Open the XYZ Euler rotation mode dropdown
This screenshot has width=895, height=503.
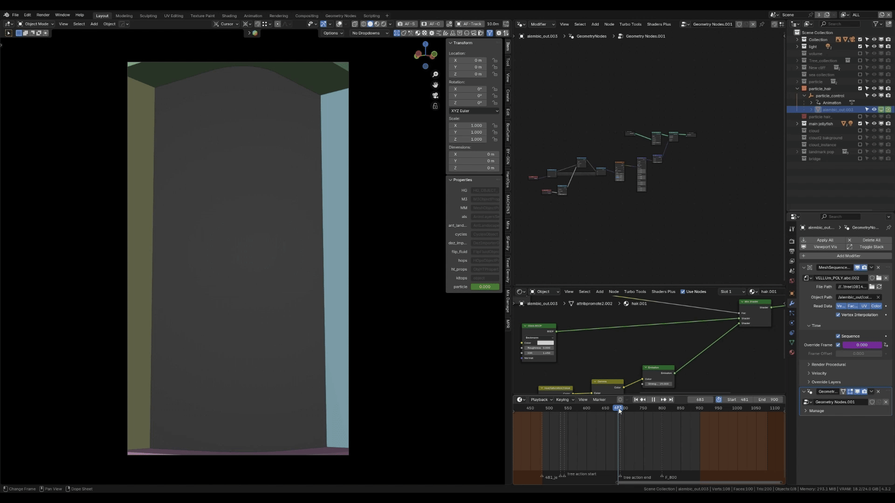click(x=474, y=111)
